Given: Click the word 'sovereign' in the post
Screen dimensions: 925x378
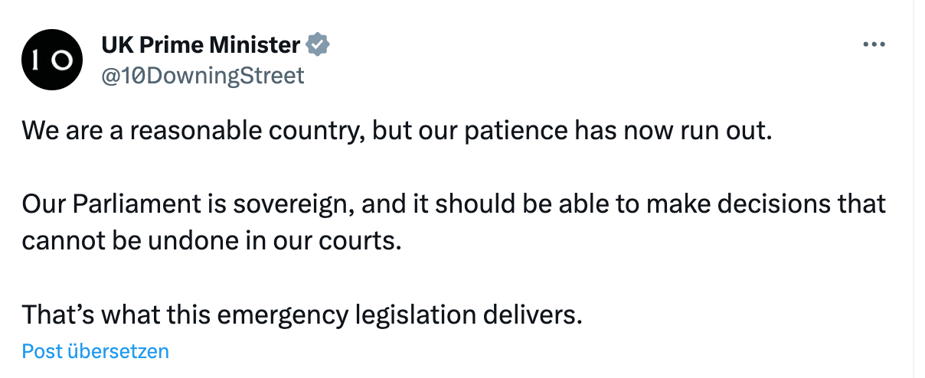Looking at the screenshot, I should 295,204.
